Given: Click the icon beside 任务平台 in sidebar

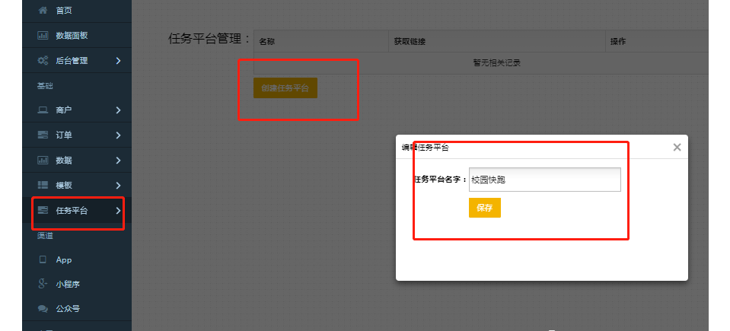Looking at the screenshot, I should click(43, 210).
